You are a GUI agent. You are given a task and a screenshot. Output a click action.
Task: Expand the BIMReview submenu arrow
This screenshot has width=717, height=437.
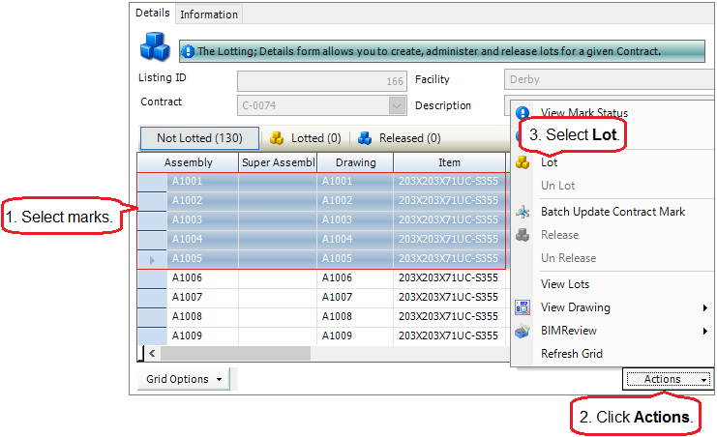(705, 331)
